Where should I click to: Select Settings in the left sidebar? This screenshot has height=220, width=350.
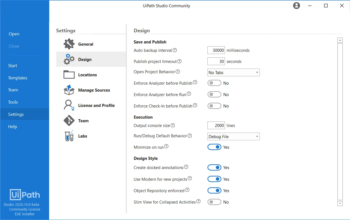pyautogui.click(x=25, y=114)
